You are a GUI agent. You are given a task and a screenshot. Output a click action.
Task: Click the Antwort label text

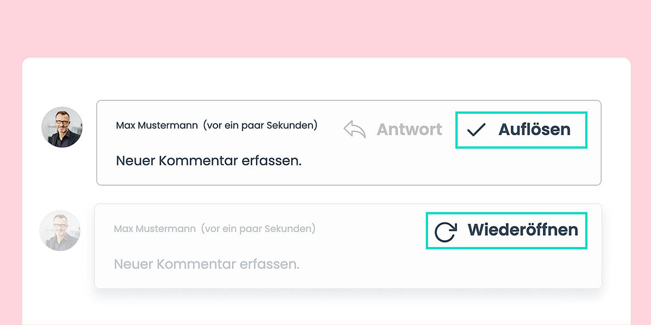pyautogui.click(x=409, y=129)
